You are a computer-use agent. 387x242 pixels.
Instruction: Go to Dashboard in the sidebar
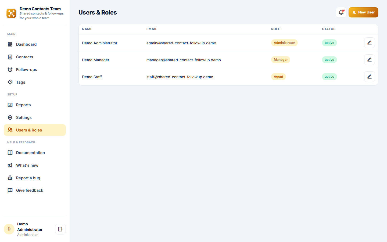[x=35, y=44]
